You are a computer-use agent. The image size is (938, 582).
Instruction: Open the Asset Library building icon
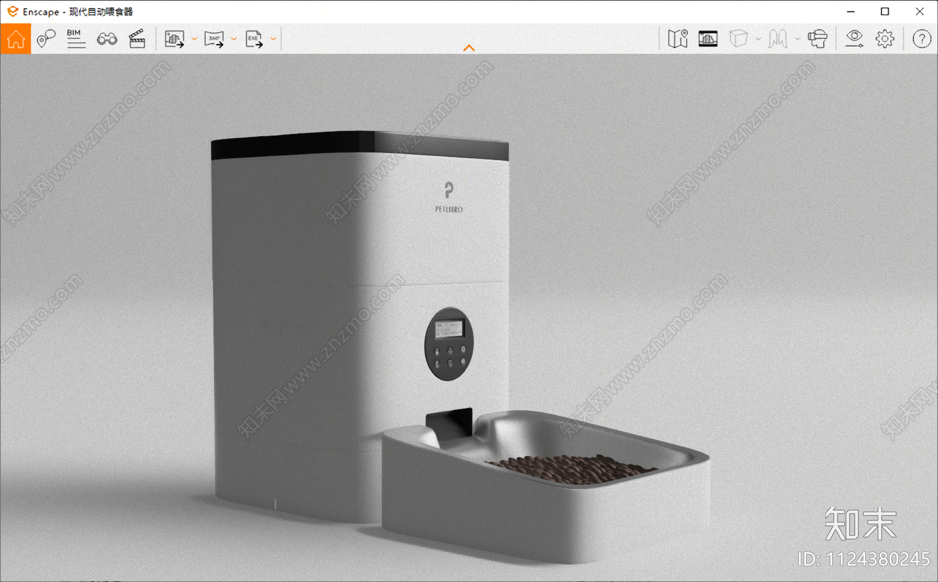point(708,39)
